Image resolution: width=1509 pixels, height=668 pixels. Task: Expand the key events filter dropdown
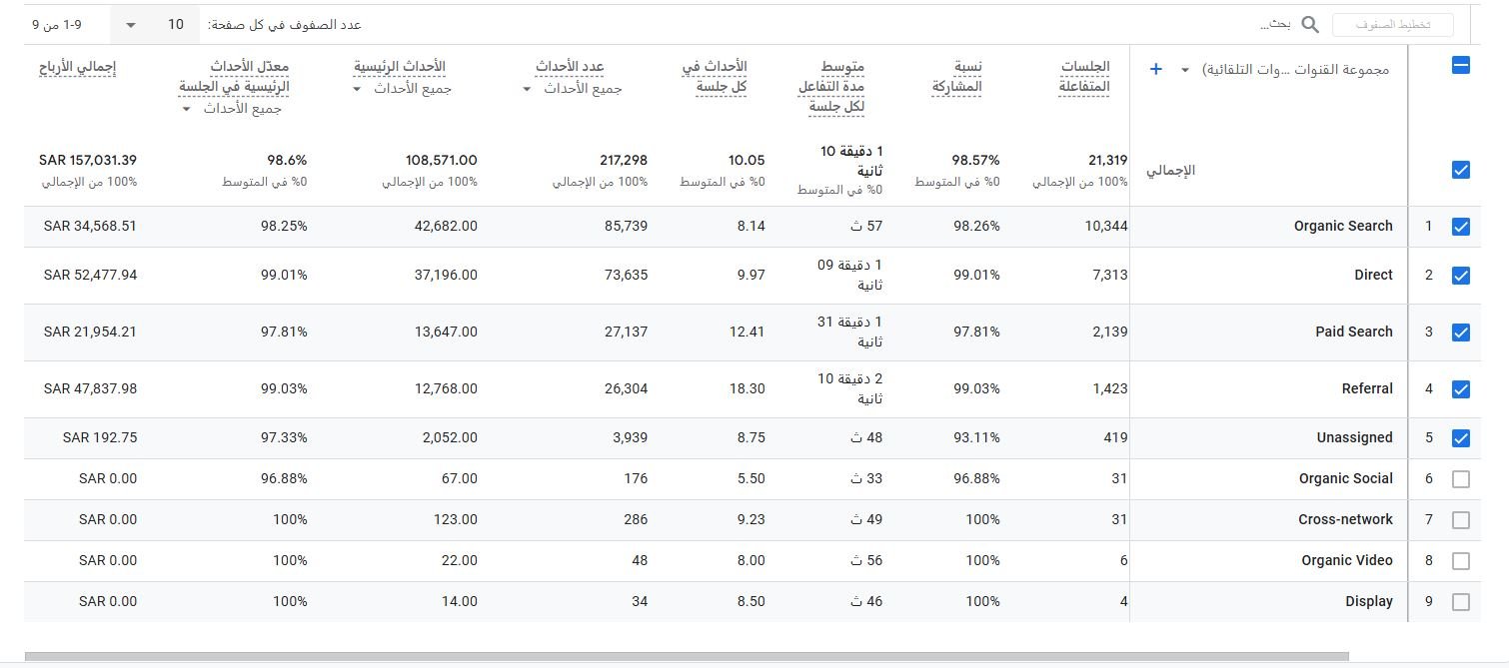358,89
